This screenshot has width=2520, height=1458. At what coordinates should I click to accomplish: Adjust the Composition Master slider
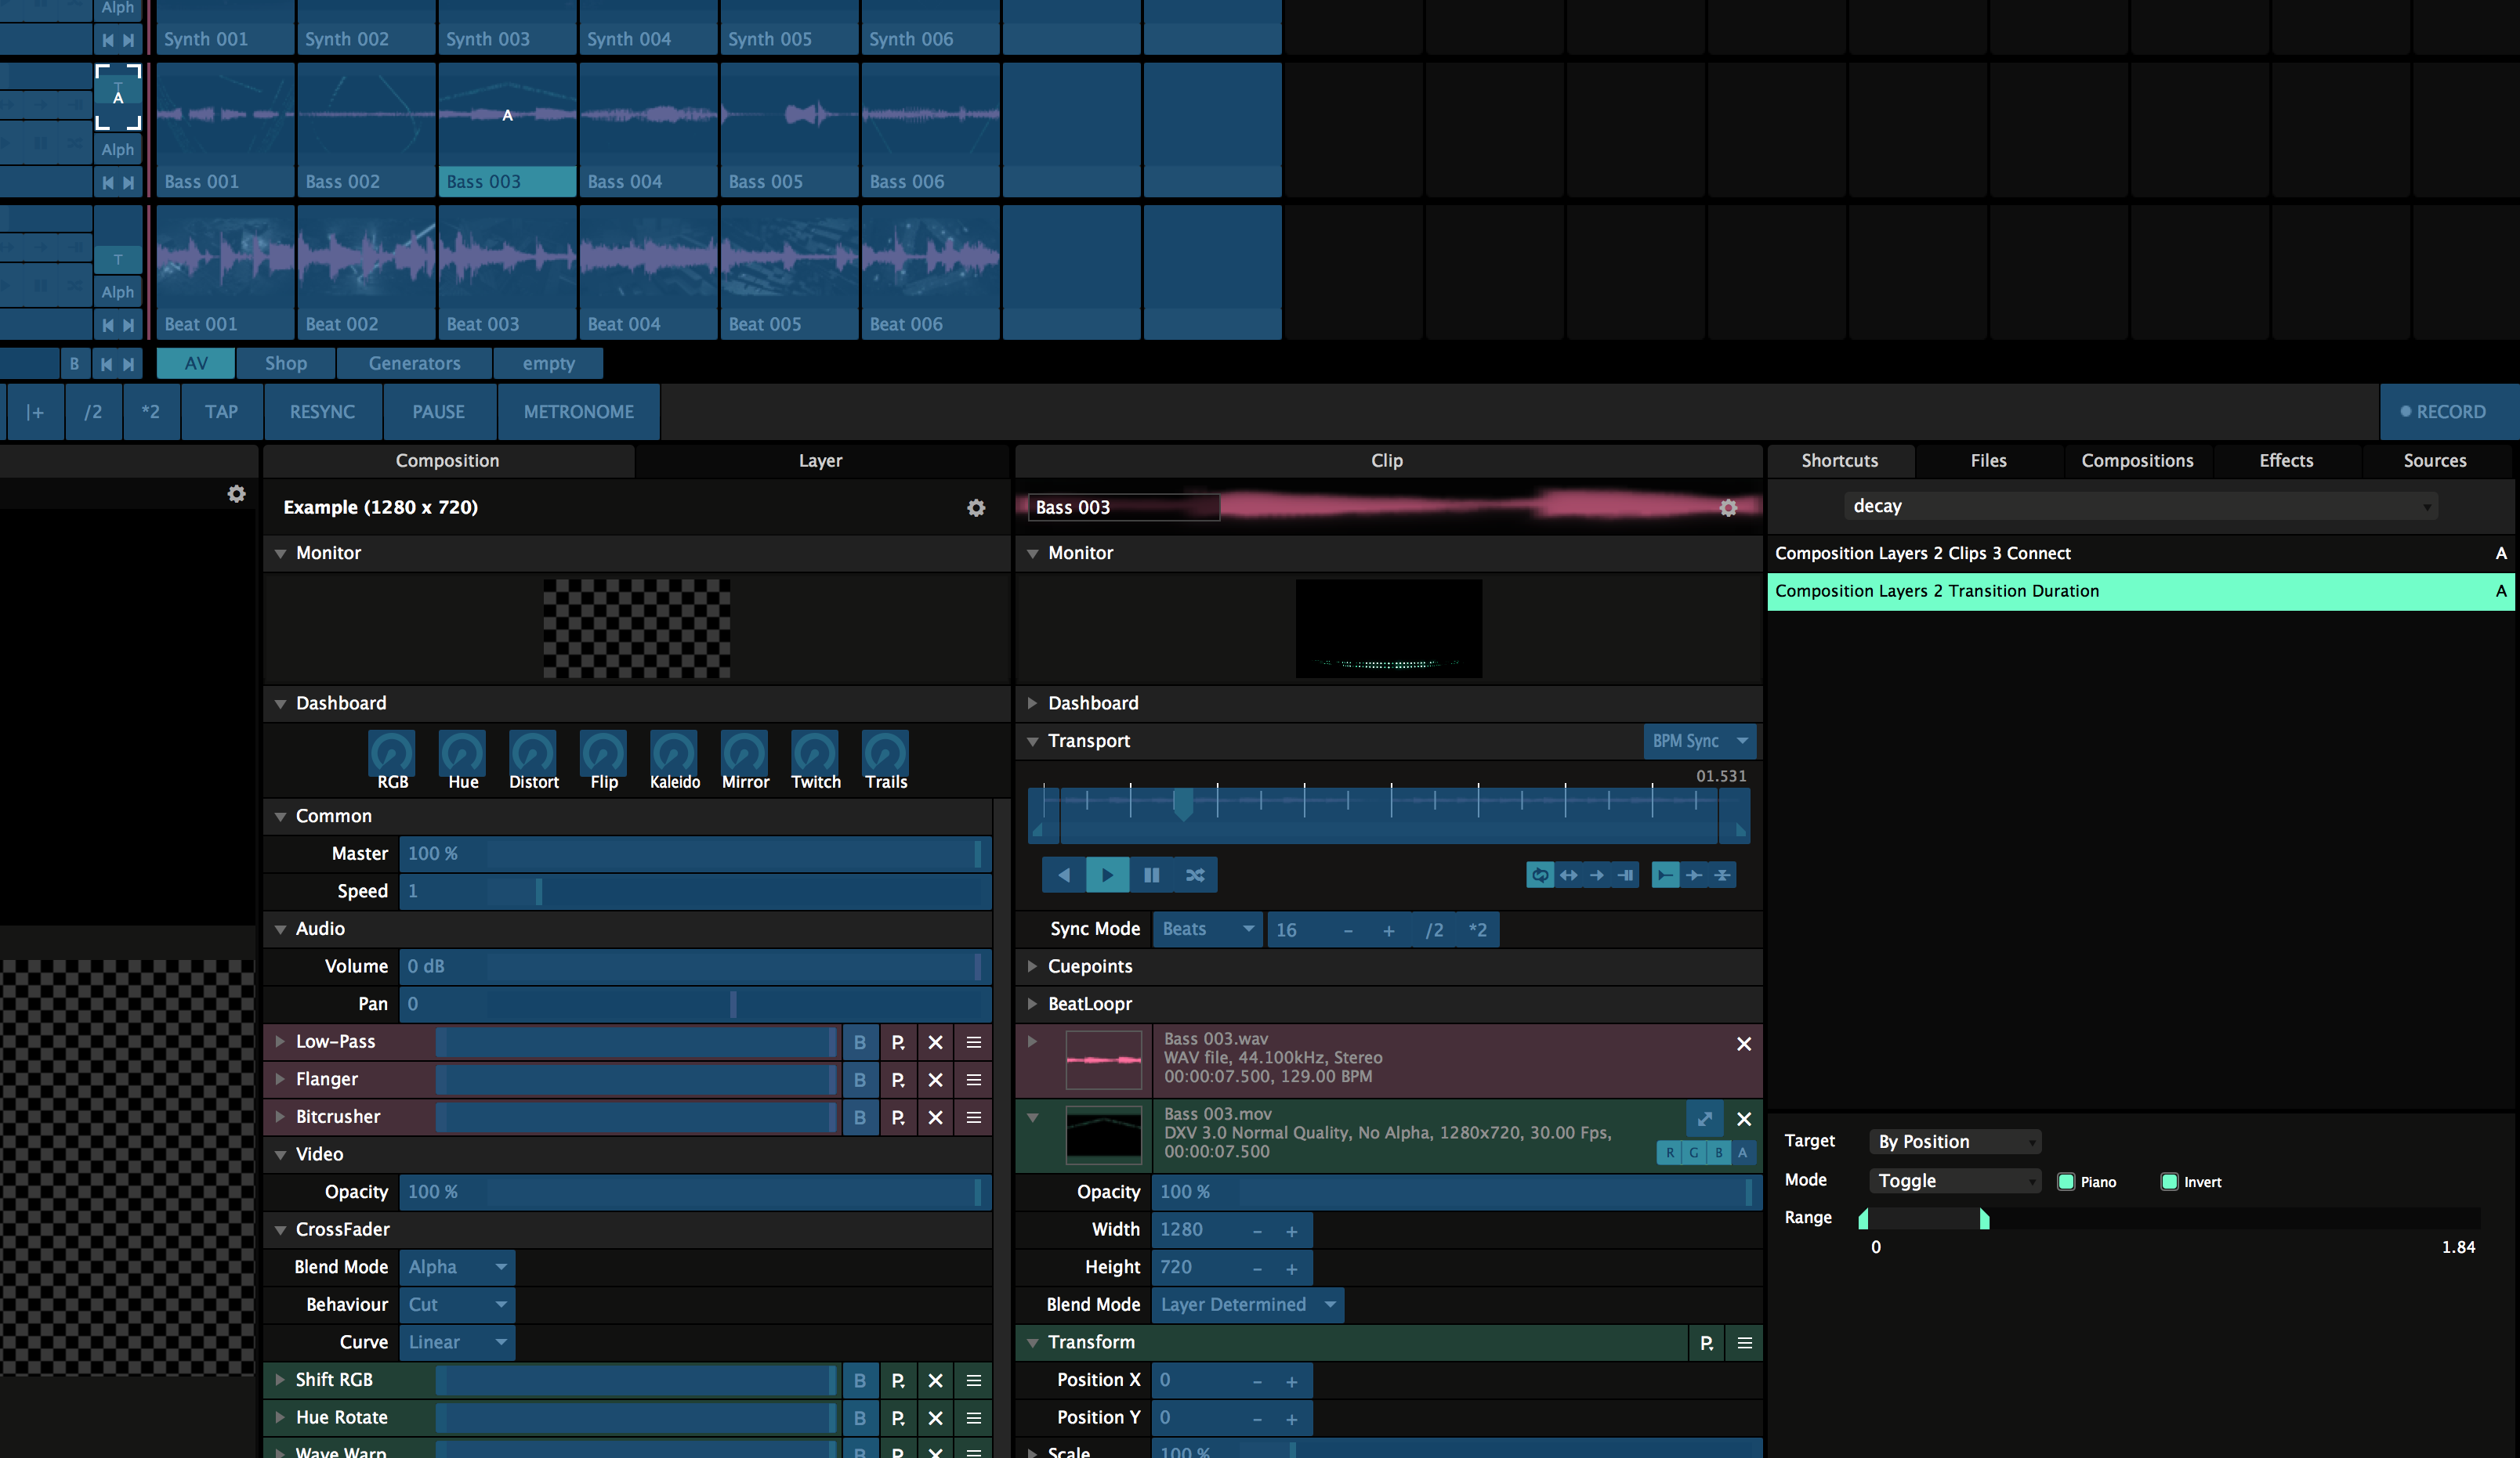(x=695, y=854)
